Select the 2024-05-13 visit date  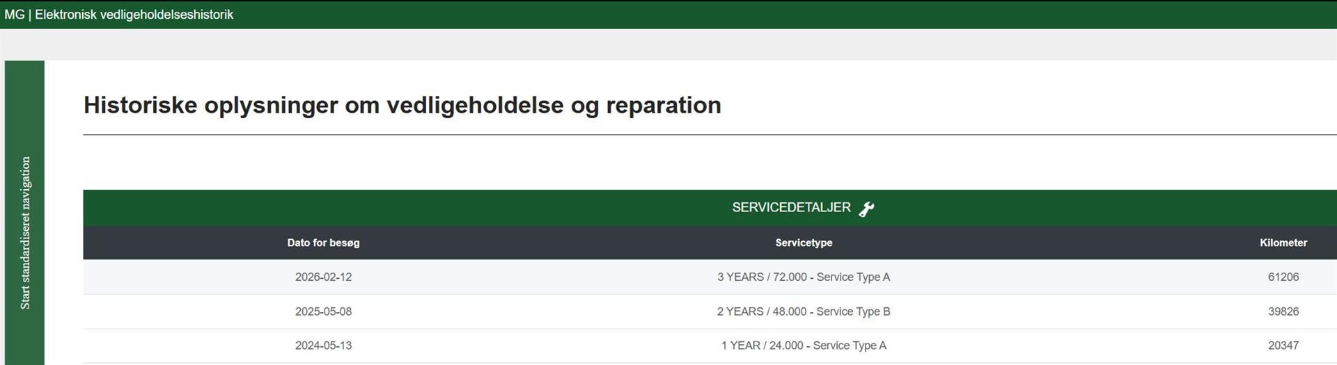tap(323, 346)
